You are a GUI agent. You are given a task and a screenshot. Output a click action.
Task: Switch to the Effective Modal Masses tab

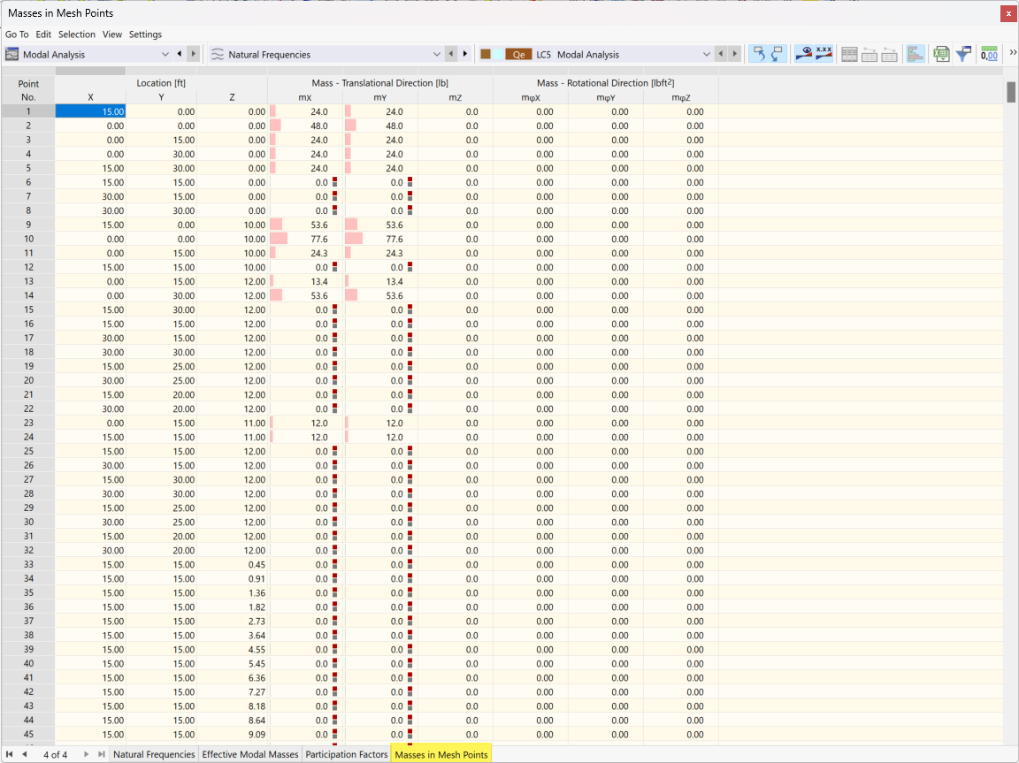250,754
